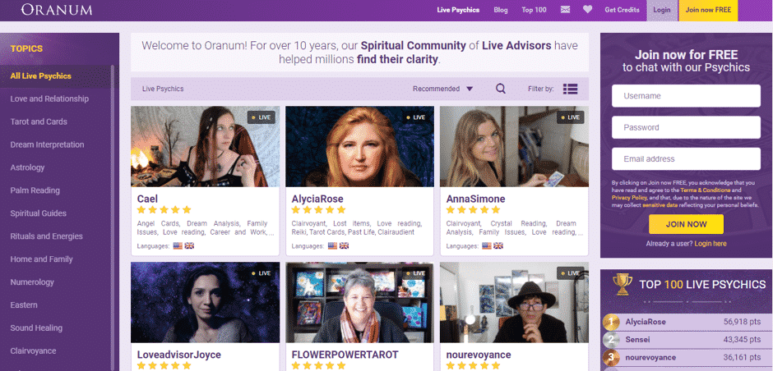The width and height of the screenshot is (773, 371).
Task: Open Get Credits in header
Action: [x=622, y=10]
